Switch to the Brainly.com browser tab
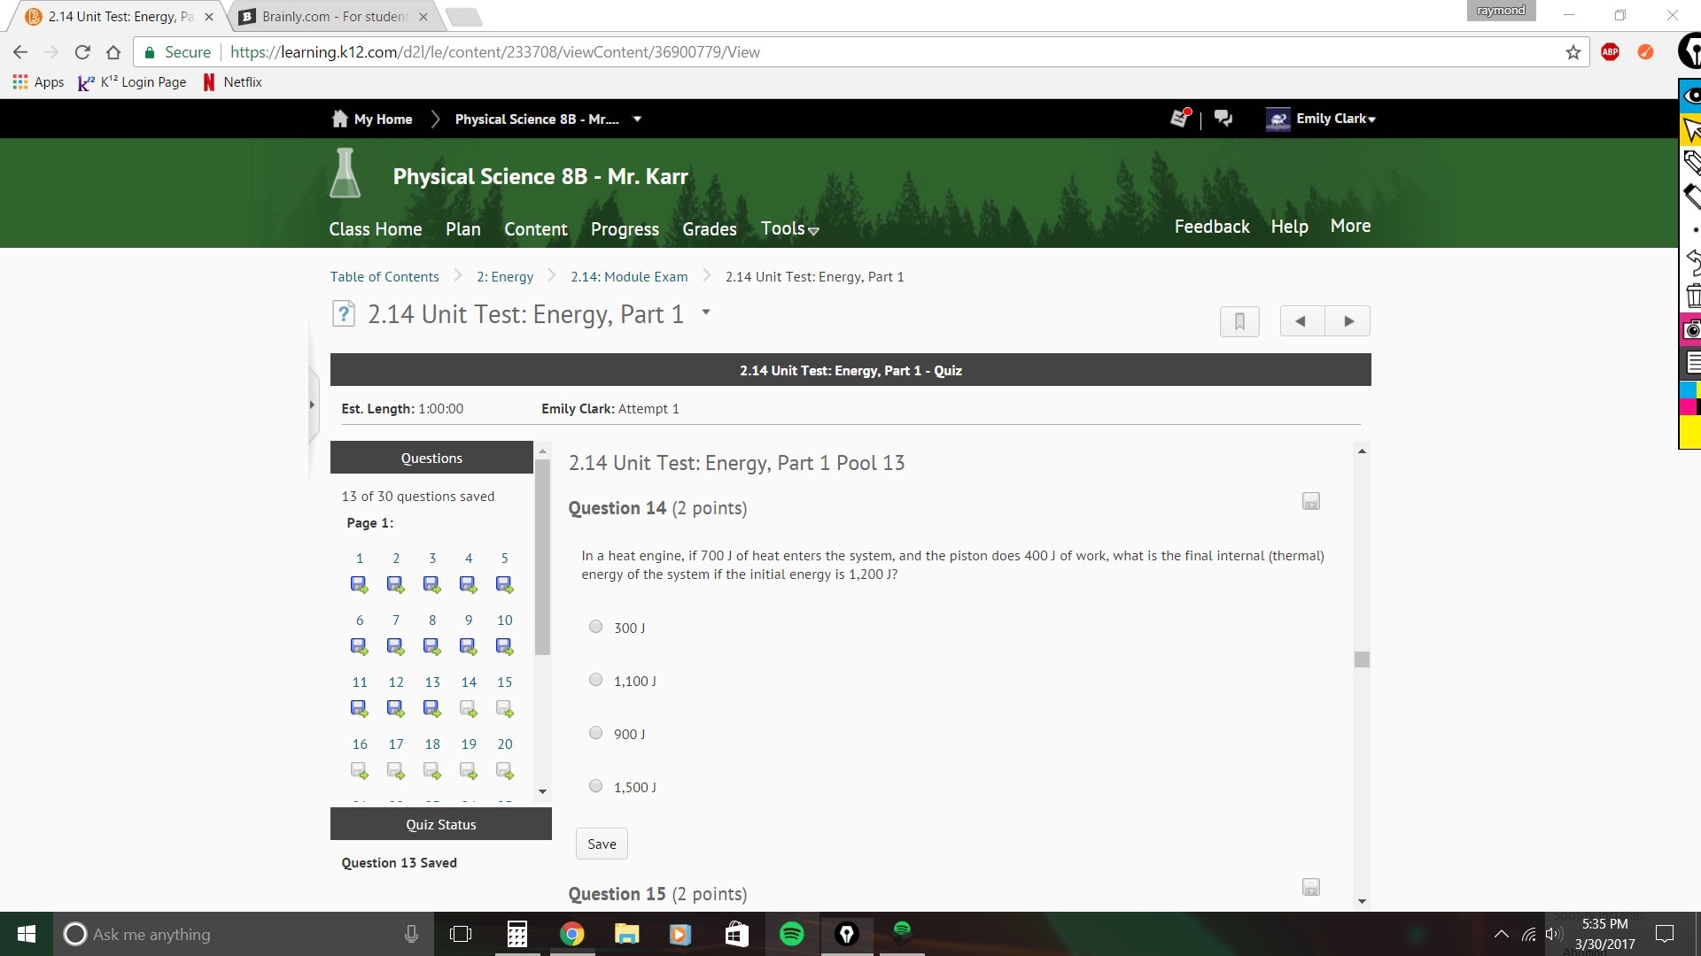This screenshot has height=956, width=1701. 334,16
